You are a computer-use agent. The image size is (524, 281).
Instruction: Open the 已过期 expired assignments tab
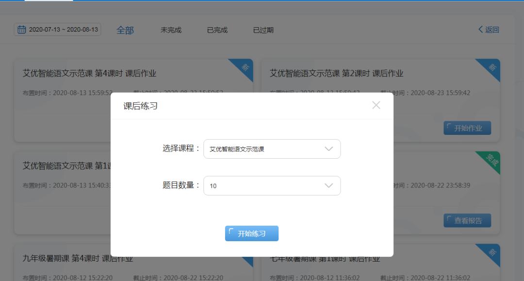pyautogui.click(x=263, y=30)
